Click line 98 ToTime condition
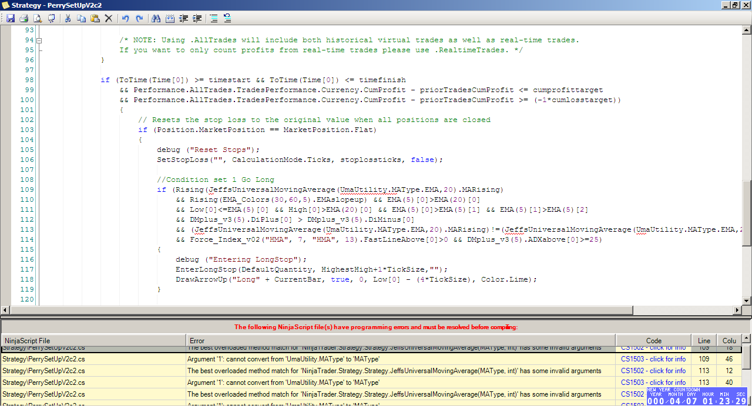The height and width of the screenshot is (406, 752). click(x=253, y=80)
